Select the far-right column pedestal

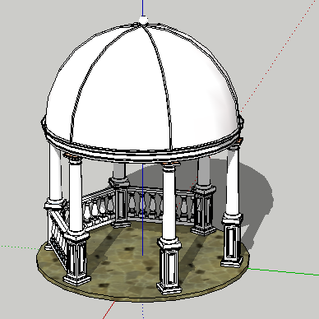[x=232, y=240]
